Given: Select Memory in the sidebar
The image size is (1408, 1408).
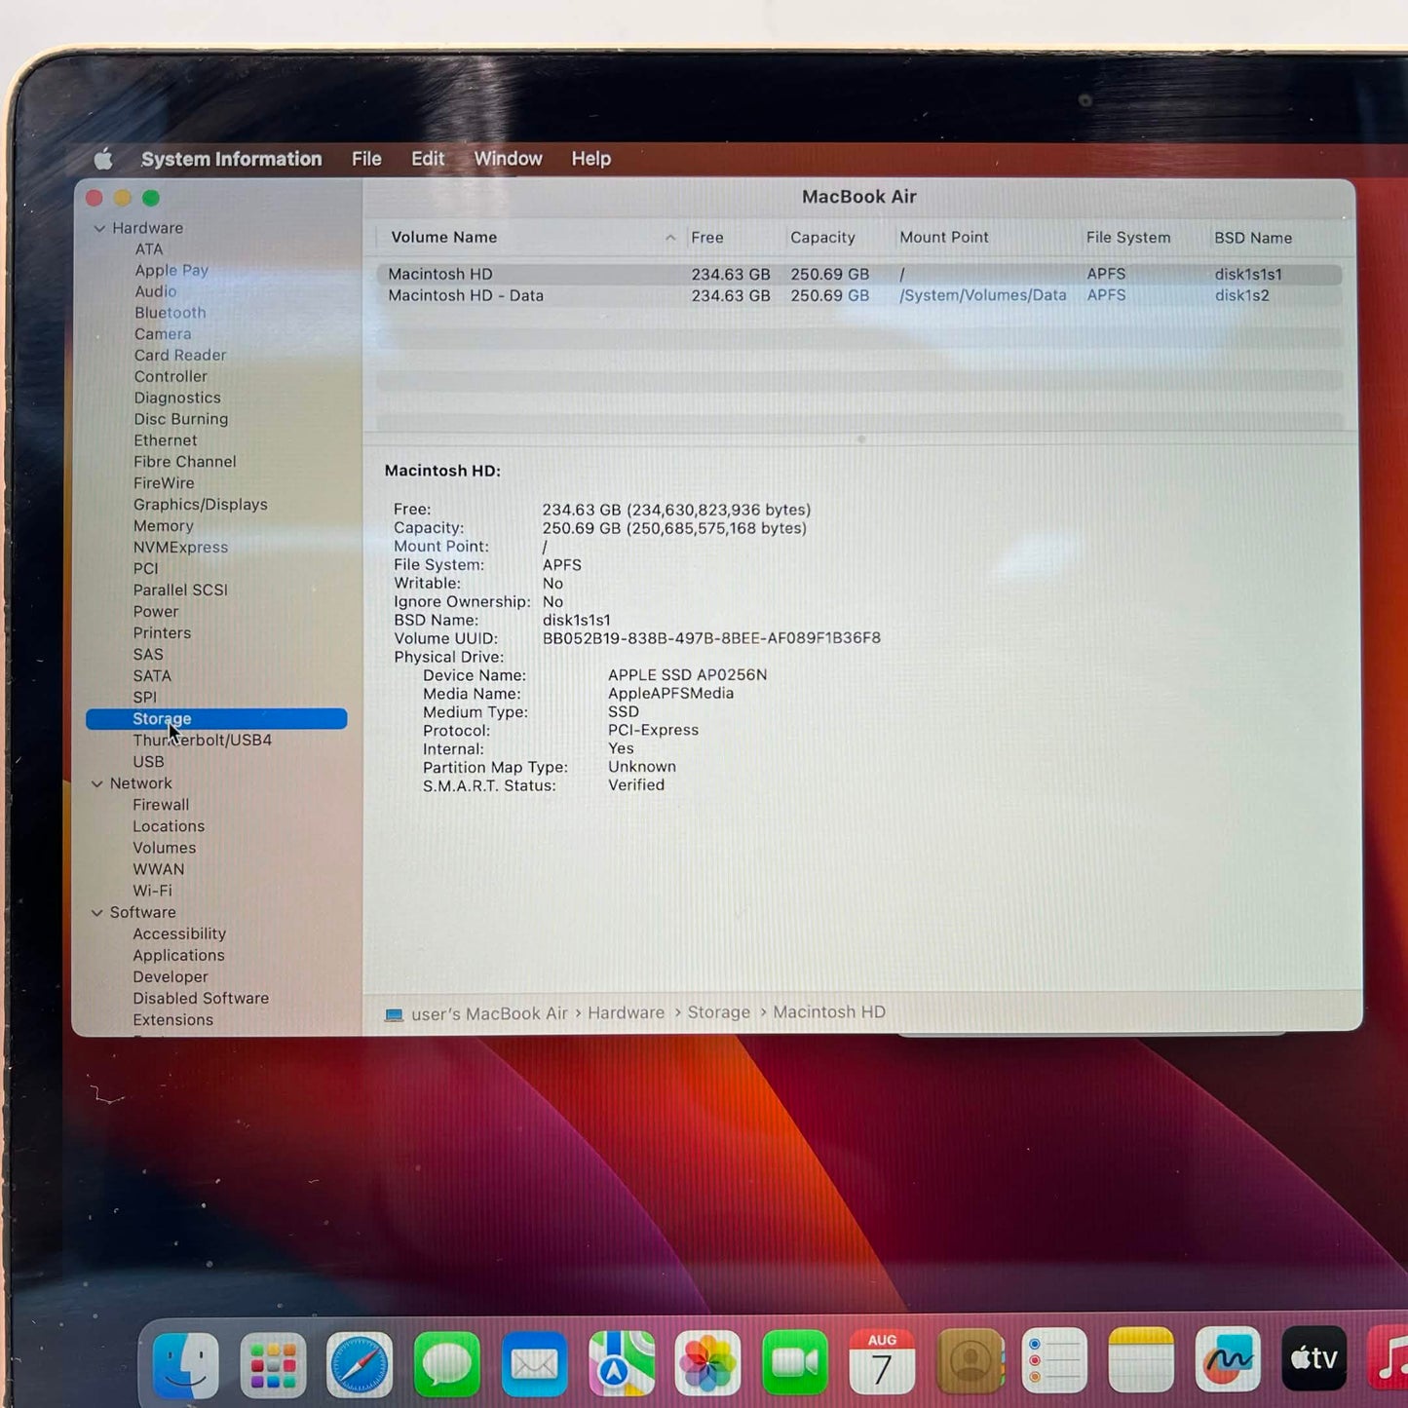Looking at the screenshot, I should (164, 526).
